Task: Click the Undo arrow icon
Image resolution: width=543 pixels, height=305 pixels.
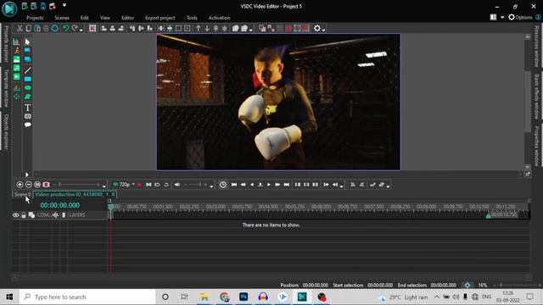Action: 65,28
